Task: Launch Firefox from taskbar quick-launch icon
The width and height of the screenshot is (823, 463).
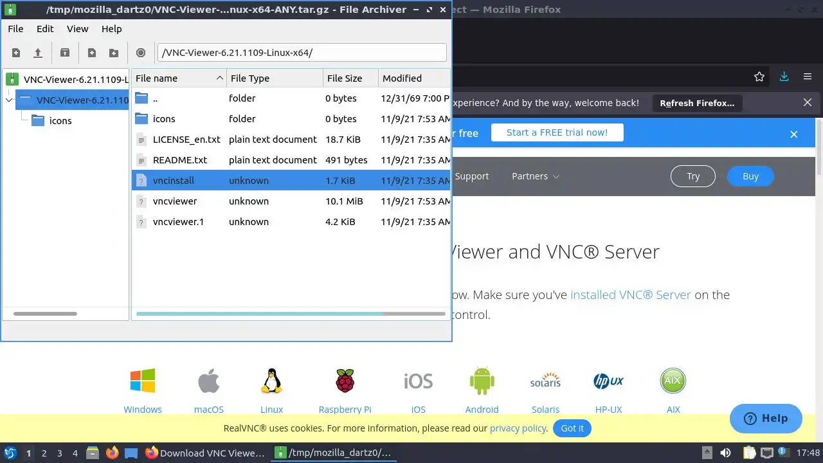Action: [113, 453]
